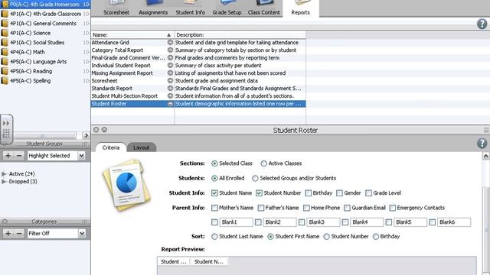Check the Birthday checkbox in Student Info
This screenshot has height=275, width=490.
click(308, 193)
